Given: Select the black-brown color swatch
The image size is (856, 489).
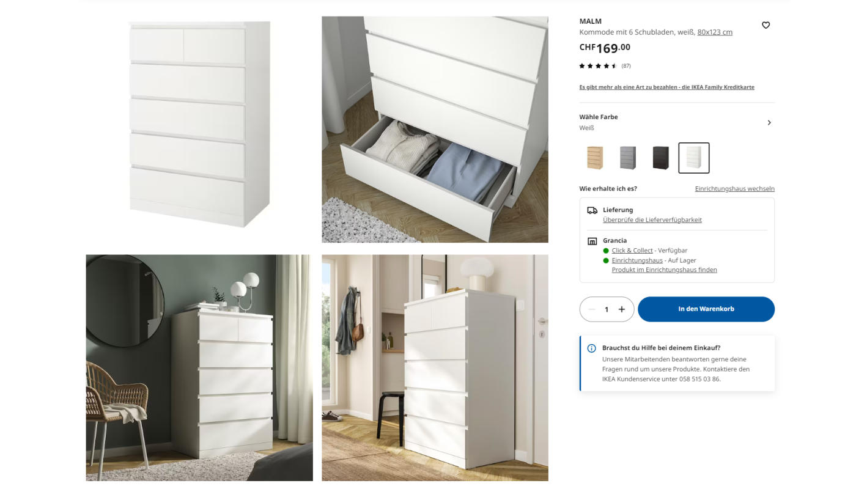Looking at the screenshot, I should coord(660,158).
